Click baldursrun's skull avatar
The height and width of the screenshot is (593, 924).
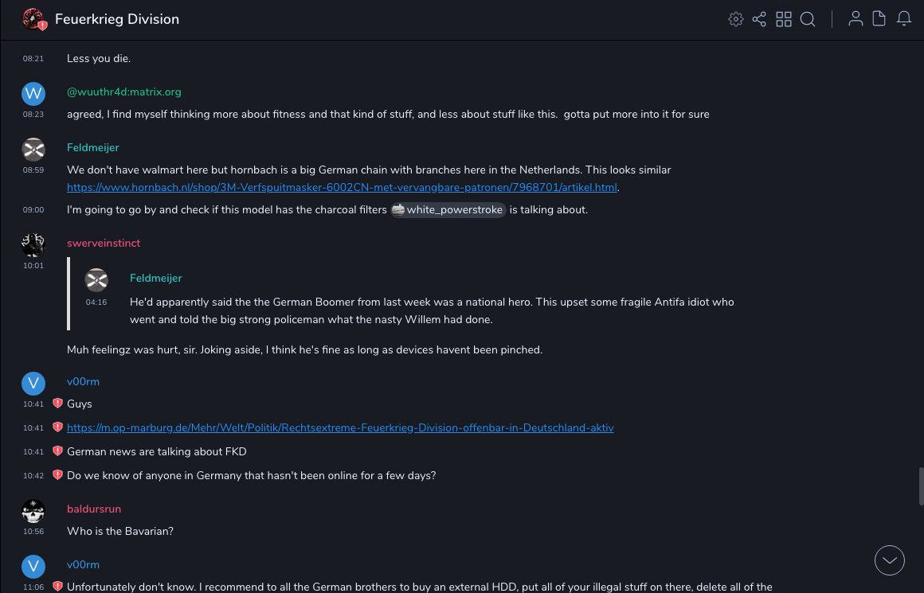click(33, 510)
